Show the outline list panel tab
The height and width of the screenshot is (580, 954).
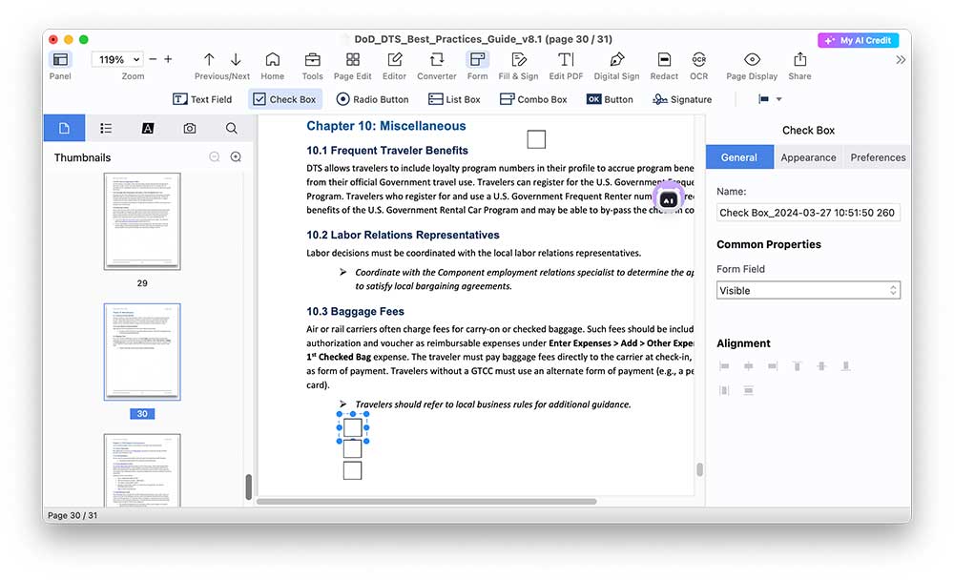pos(106,129)
